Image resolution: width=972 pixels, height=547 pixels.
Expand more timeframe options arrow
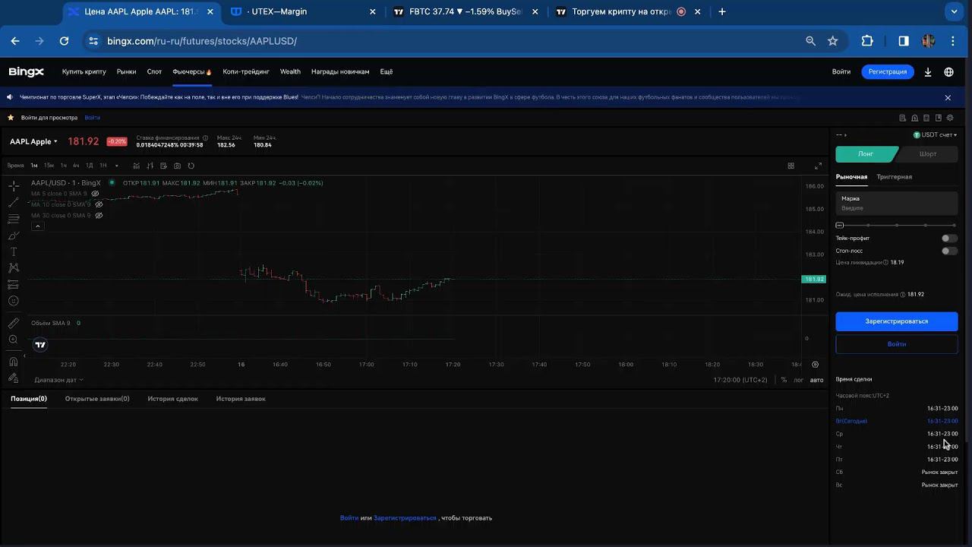coord(116,166)
